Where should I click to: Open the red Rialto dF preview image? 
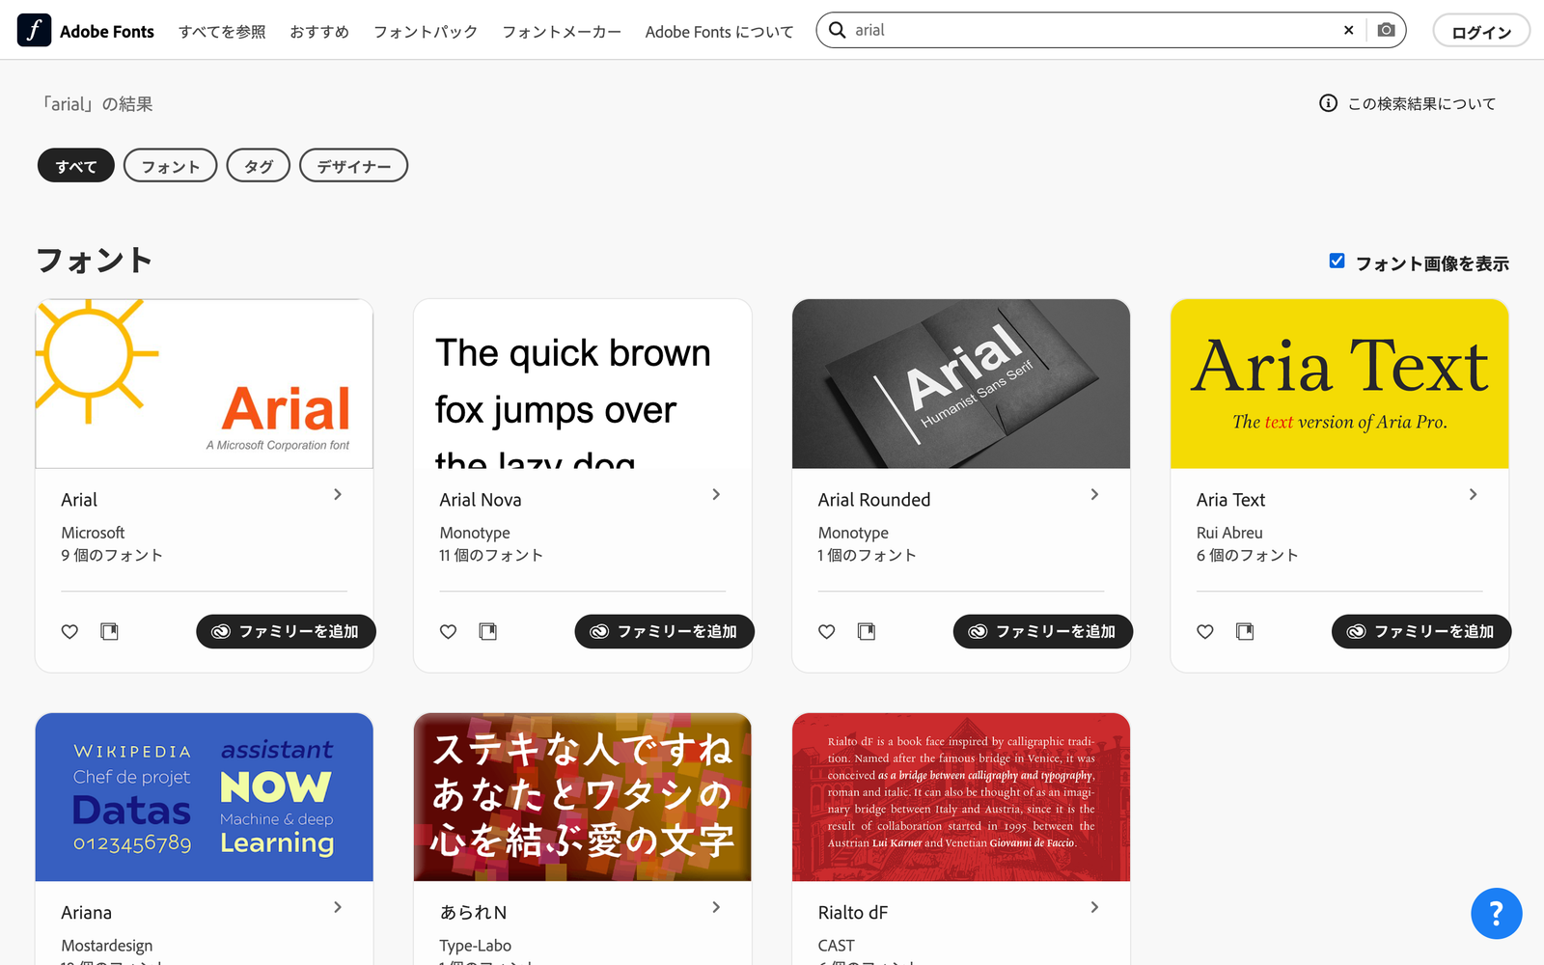click(961, 797)
